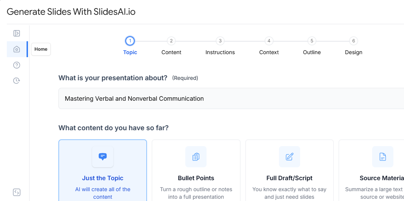The width and height of the screenshot is (404, 201).
Task: Click the Full Draft pencil icon
Action: (x=290, y=157)
